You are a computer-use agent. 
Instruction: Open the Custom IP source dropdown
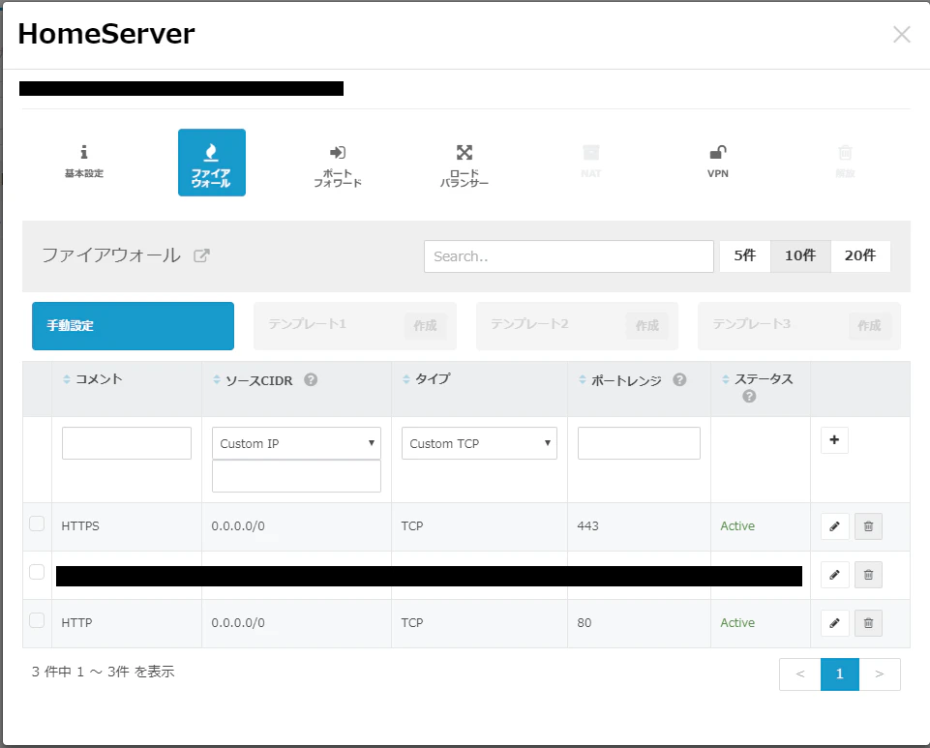296,443
